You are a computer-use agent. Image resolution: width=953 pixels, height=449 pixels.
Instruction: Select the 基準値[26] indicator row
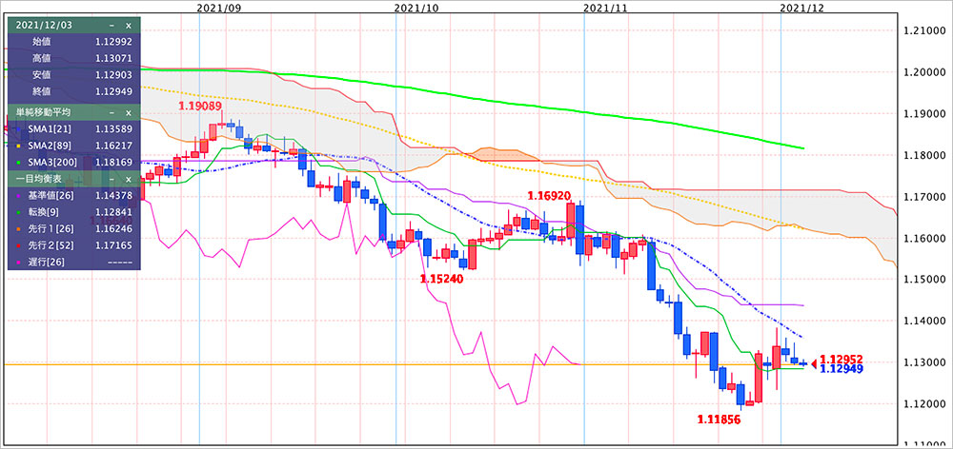[x=71, y=195]
